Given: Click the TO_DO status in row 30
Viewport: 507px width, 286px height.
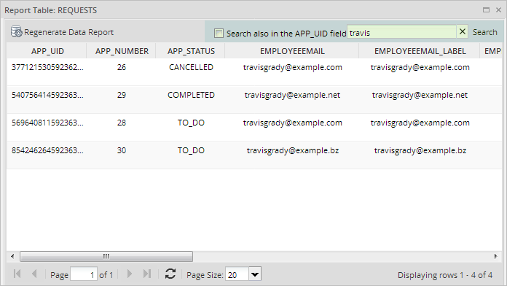Looking at the screenshot, I should point(191,150).
